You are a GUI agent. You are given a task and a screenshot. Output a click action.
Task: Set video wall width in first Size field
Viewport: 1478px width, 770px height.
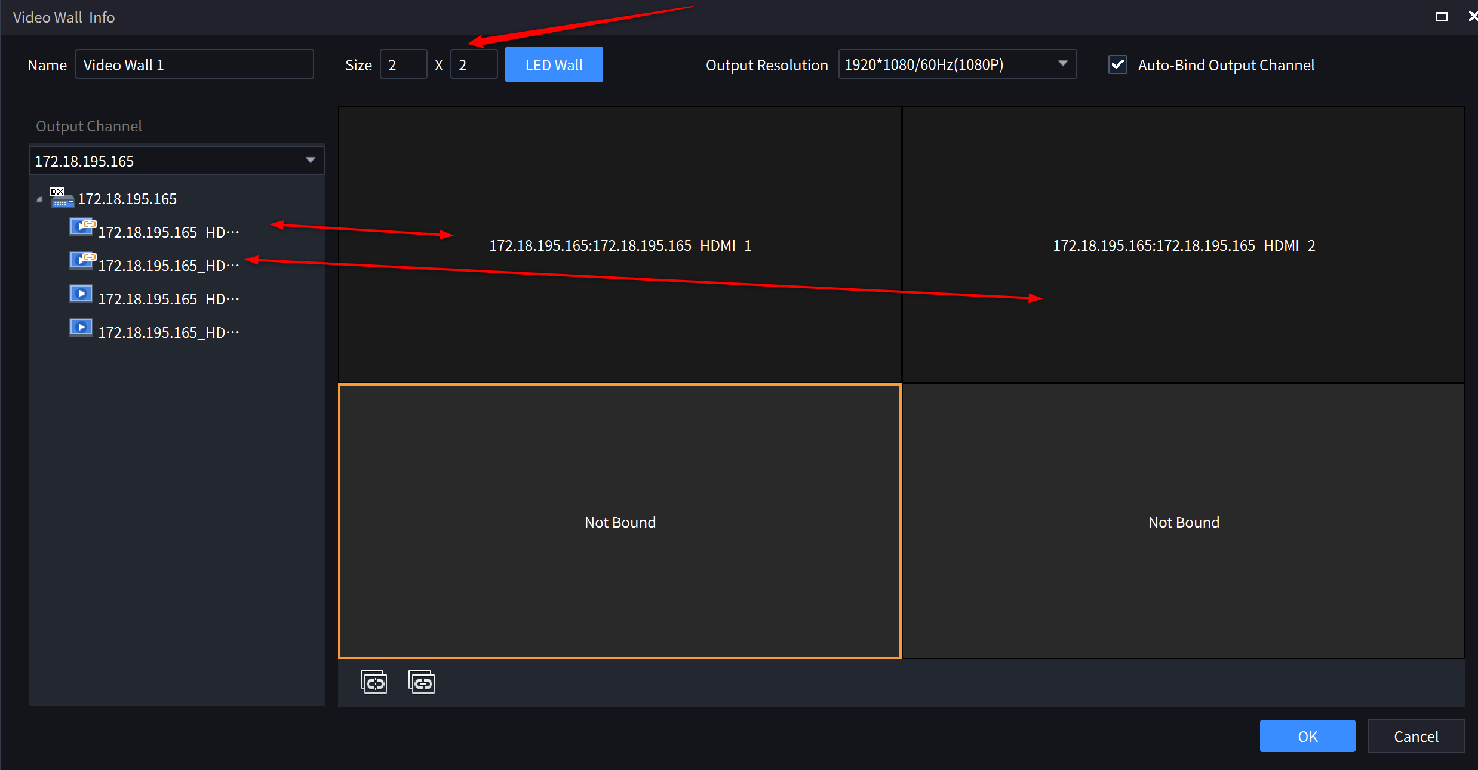point(403,64)
